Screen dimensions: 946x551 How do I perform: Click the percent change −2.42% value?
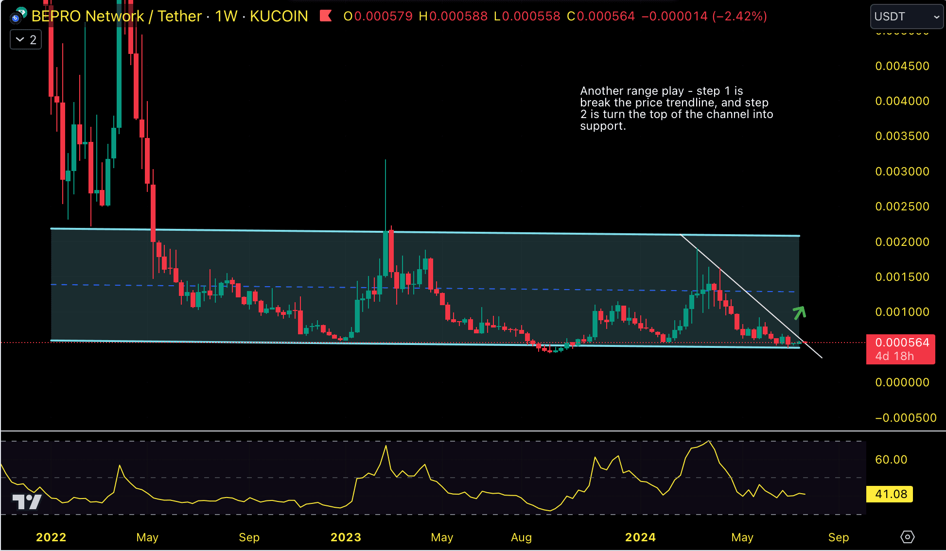pos(739,16)
